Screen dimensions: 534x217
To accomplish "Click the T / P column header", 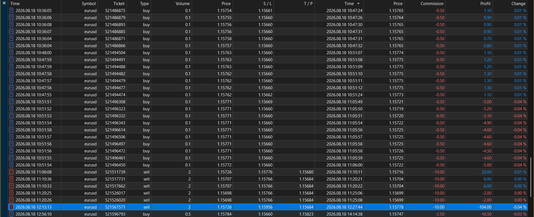I will point(308,4).
